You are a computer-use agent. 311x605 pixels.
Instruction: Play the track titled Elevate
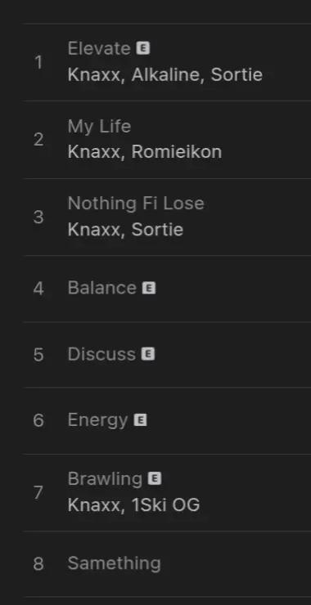point(99,48)
